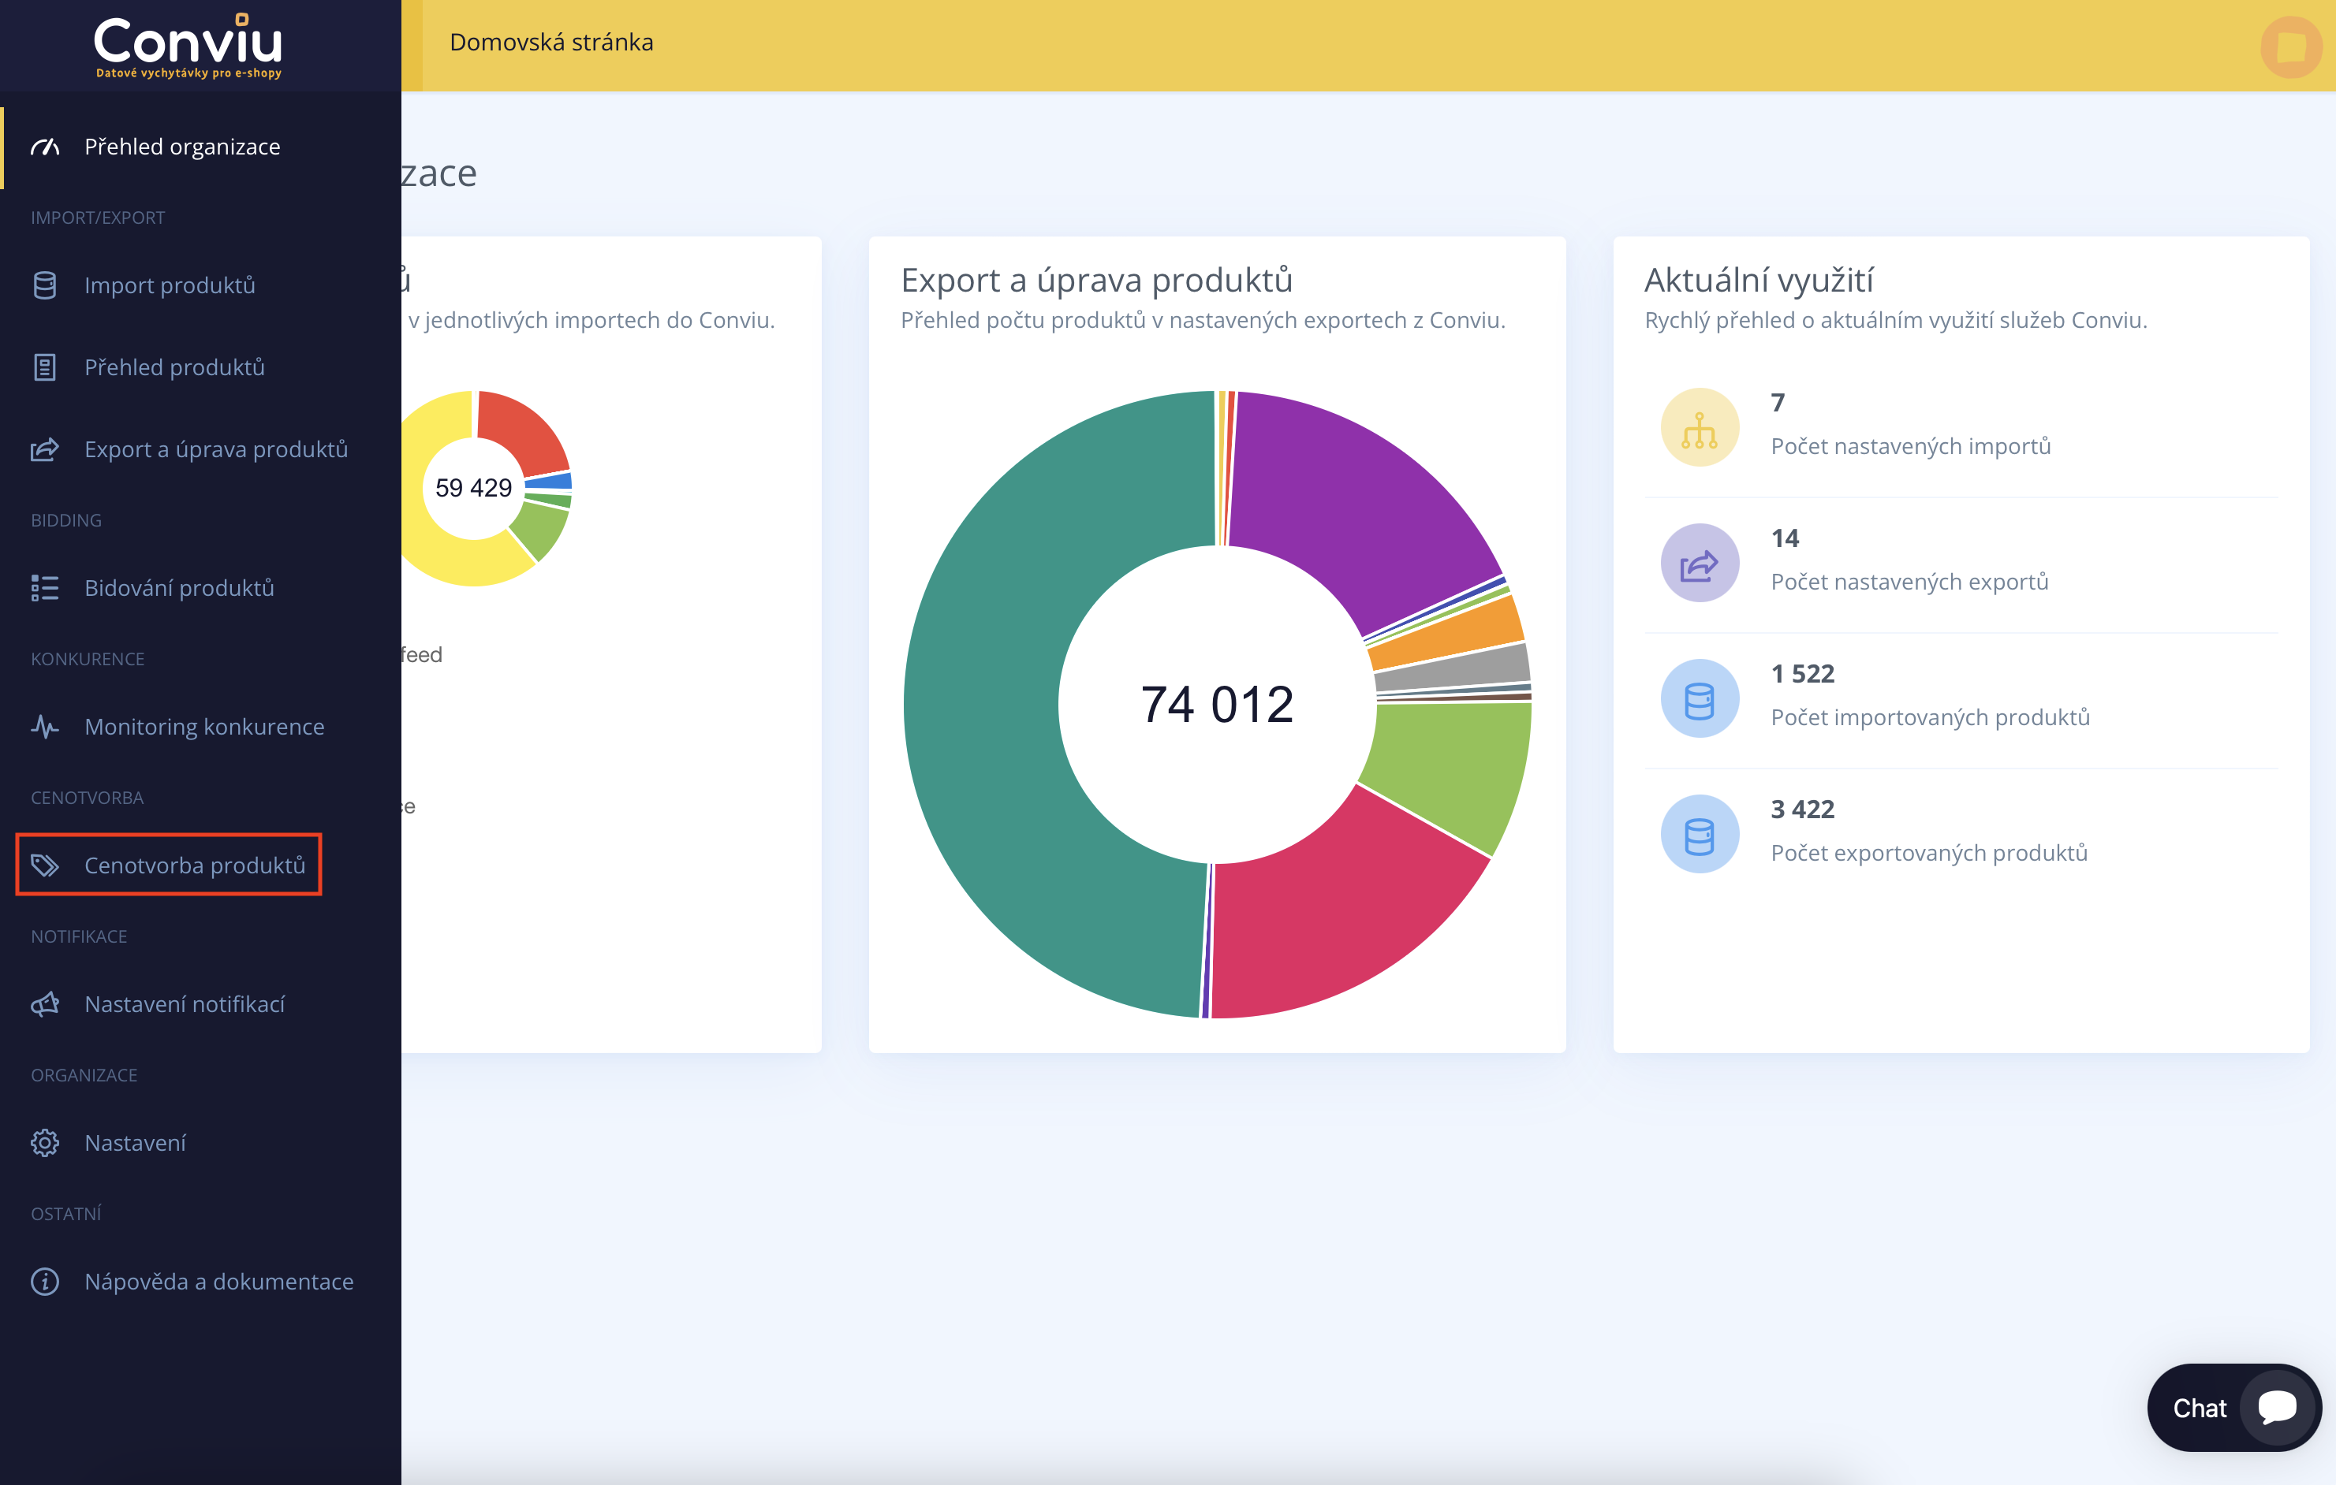Image resolution: width=2336 pixels, height=1485 pixels.
Task: Click the user avatar in top bar
Action: coord(2290,46)
